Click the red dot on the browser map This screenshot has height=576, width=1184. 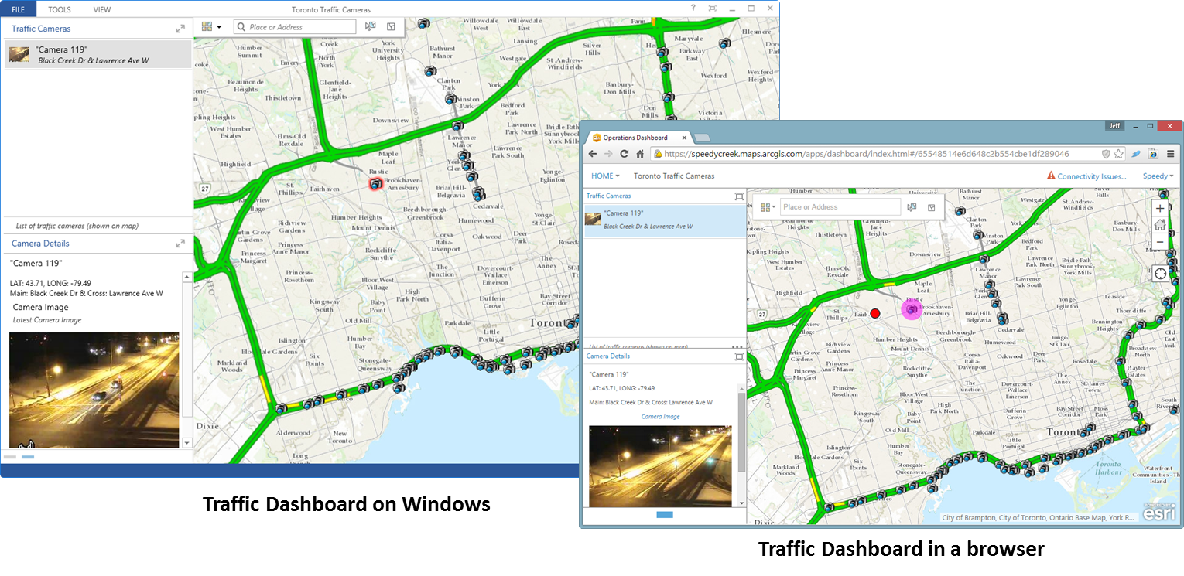coord(875,313)
